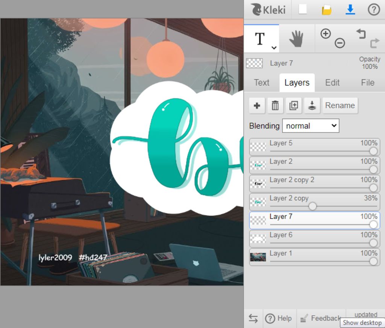
Task: Select the Hand pan tool
Action: [296, 39]
